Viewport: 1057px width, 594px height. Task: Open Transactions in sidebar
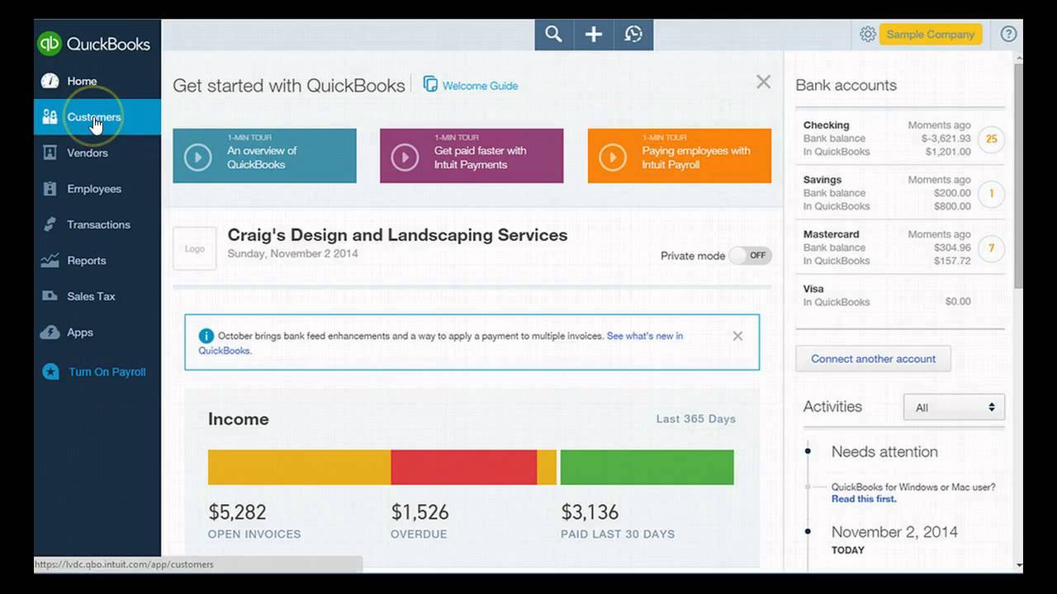97,224
